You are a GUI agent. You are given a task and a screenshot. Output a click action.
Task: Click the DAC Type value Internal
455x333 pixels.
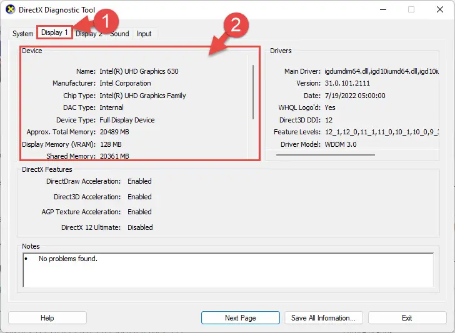(x=111, y=107)
